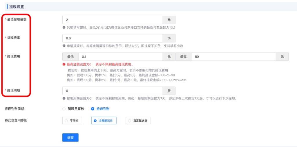Click info icon below the 提现费率 field

point(64,46)
